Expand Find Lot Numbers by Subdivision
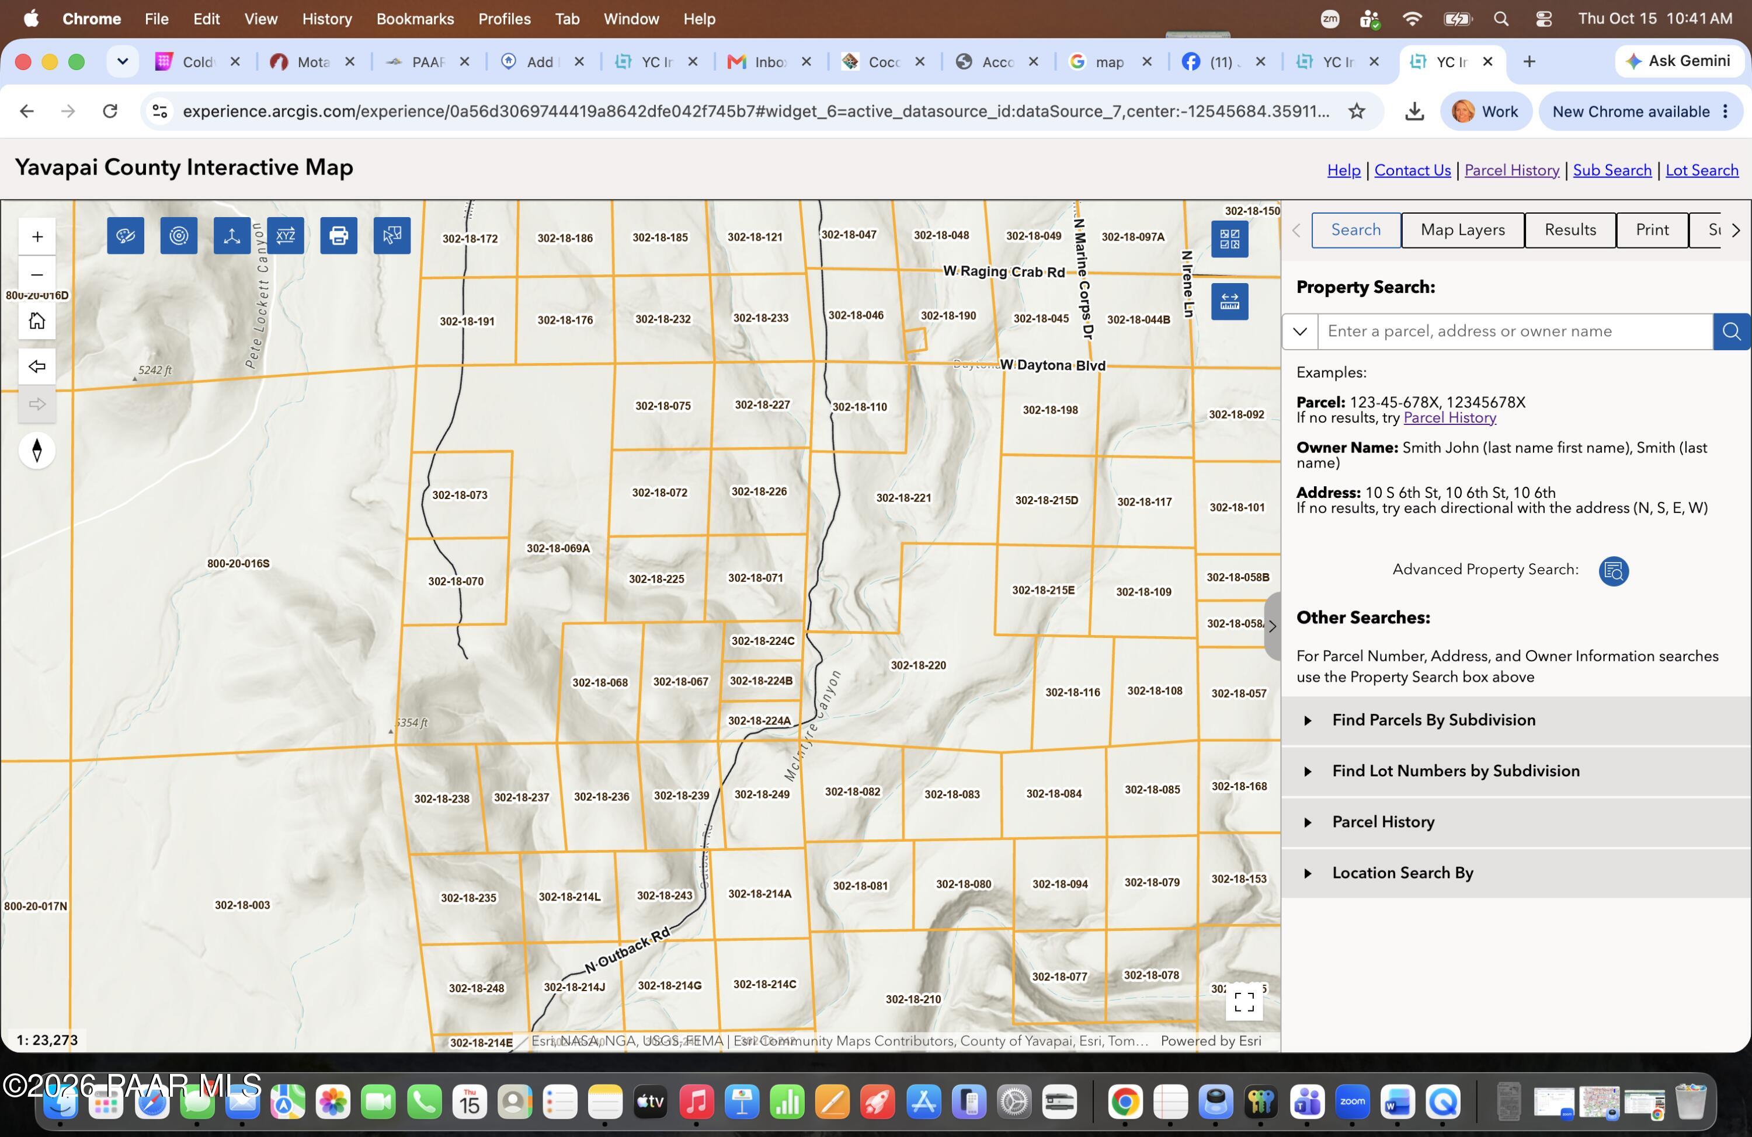The width and height of the screenshot is (1752, 1137). tap(1517, 771)
